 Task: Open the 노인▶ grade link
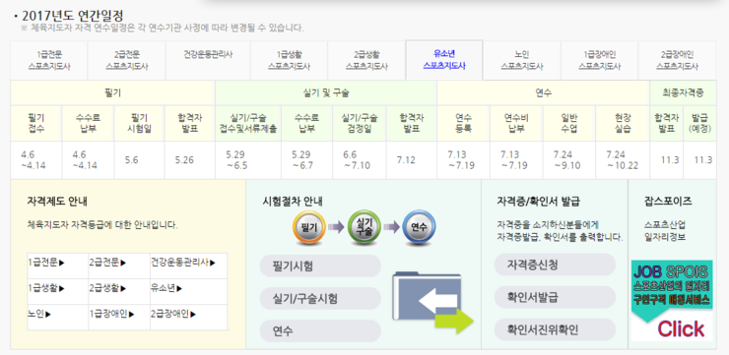39,314
